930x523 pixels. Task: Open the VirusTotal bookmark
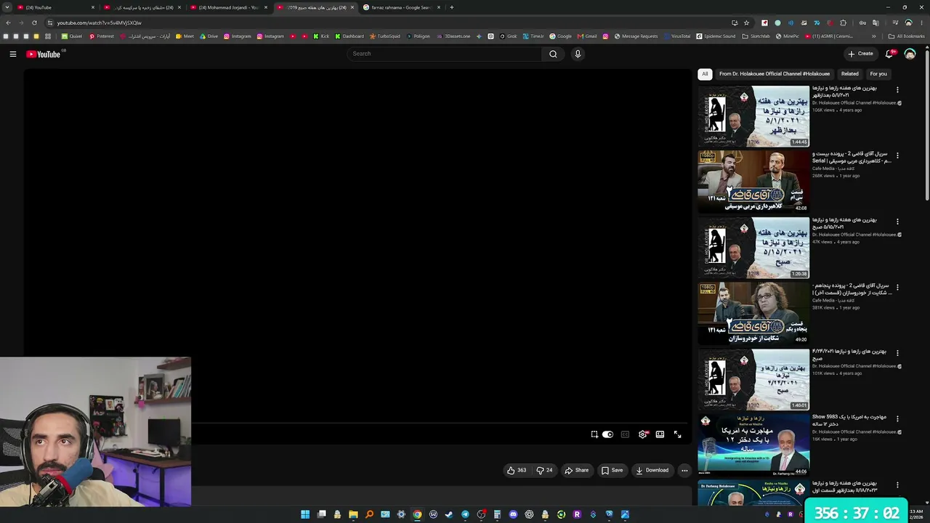coord(677,36)
